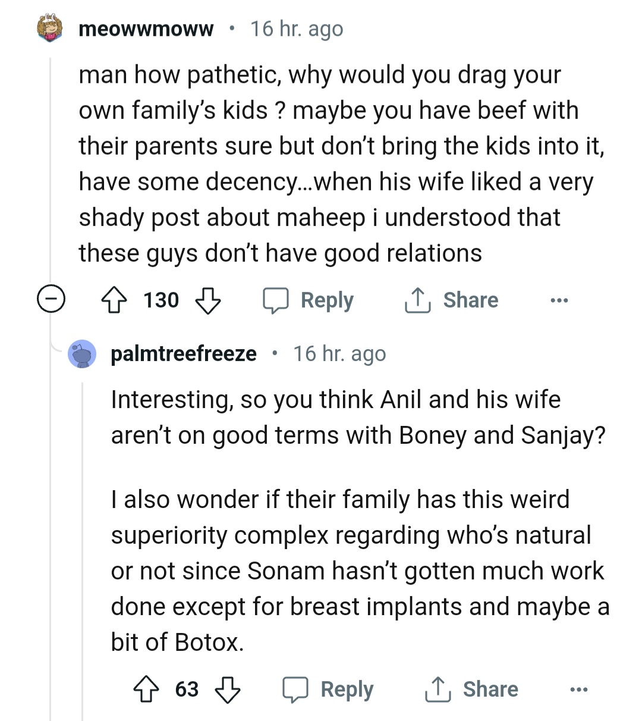Click the 130 vote count

point(161,300)
